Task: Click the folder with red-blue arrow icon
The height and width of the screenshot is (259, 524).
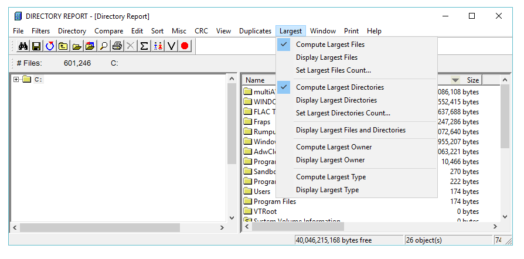Action: pyautogui.click(x=90, y=46)
